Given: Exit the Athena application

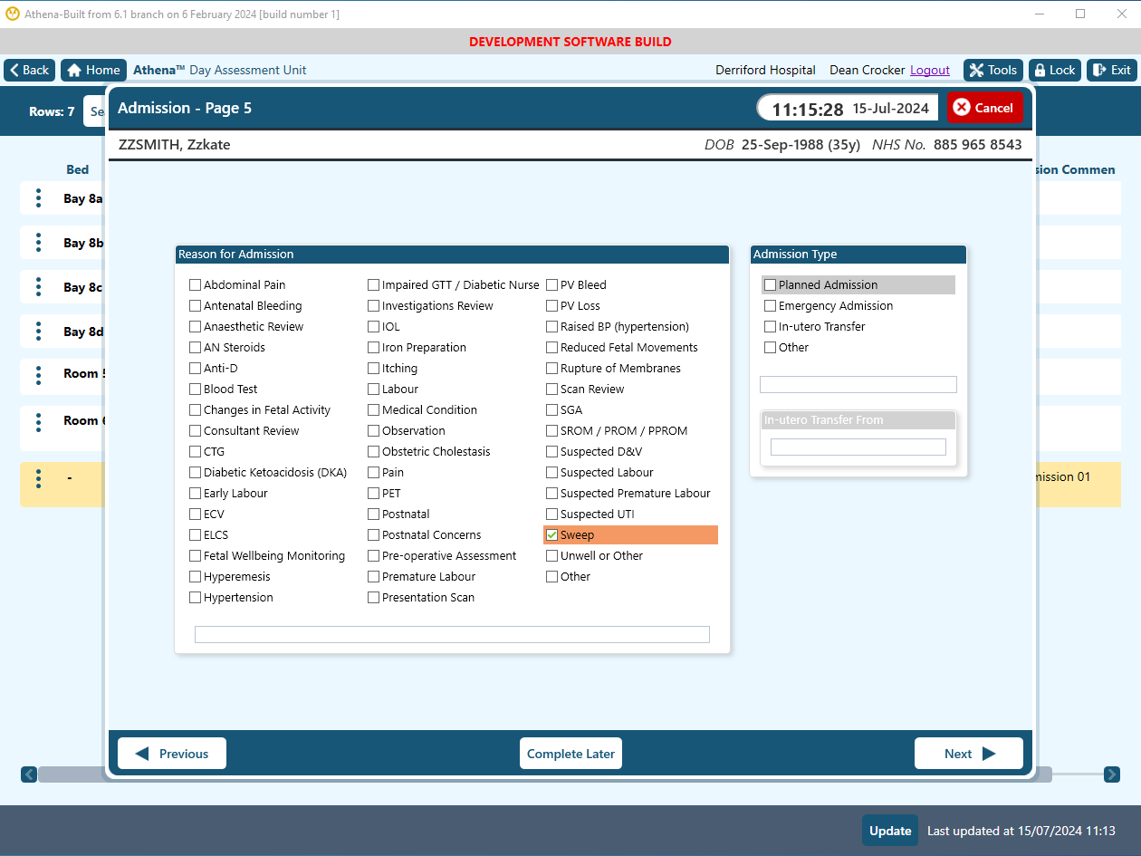Looking at the screenshot, I should tap(1112, 70).
